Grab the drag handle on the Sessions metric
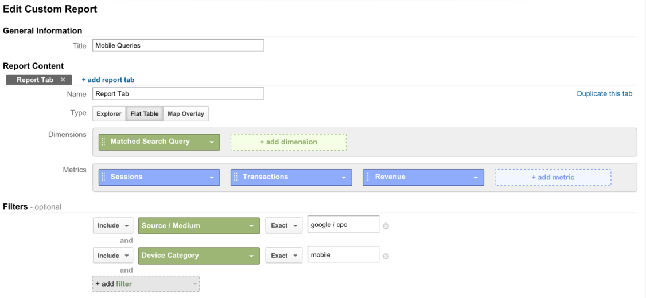 pyautogui.click(x=103, y=177)
